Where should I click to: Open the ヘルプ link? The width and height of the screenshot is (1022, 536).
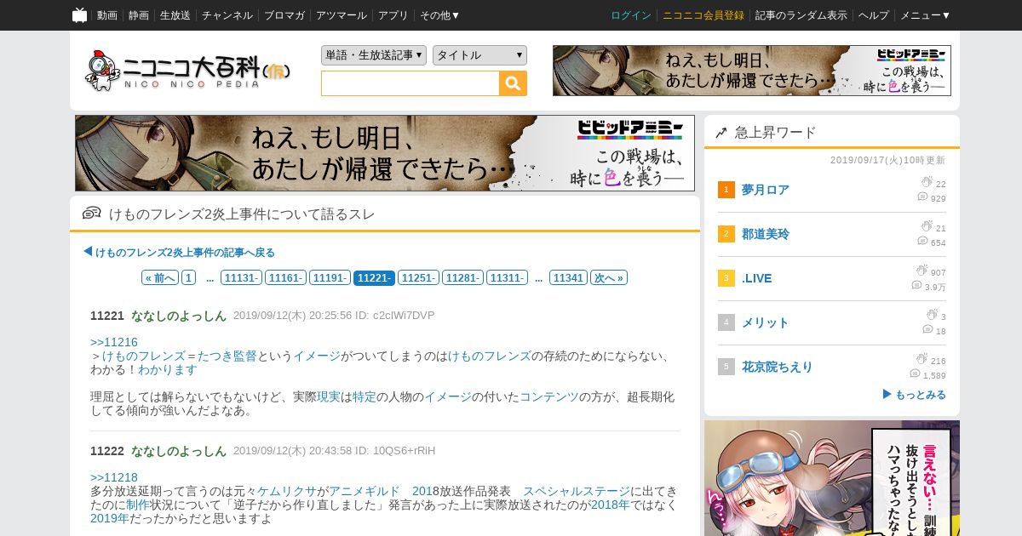874,15
